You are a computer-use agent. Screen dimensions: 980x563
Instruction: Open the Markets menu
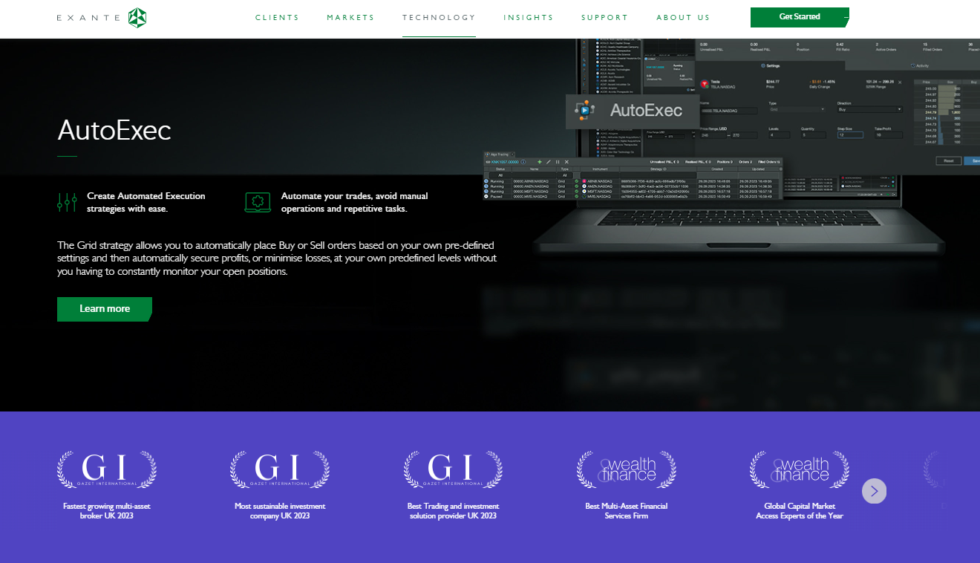[351, 18]
